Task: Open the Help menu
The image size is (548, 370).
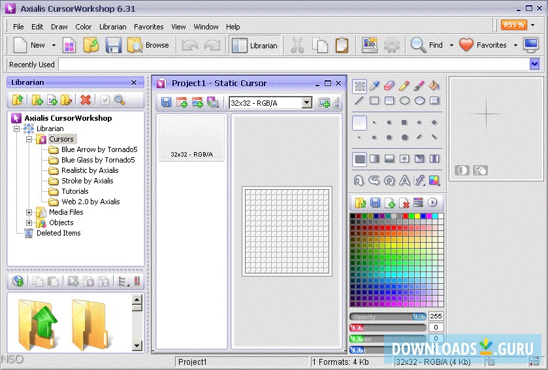Action: pyautogui.click(x=233, y=27)
